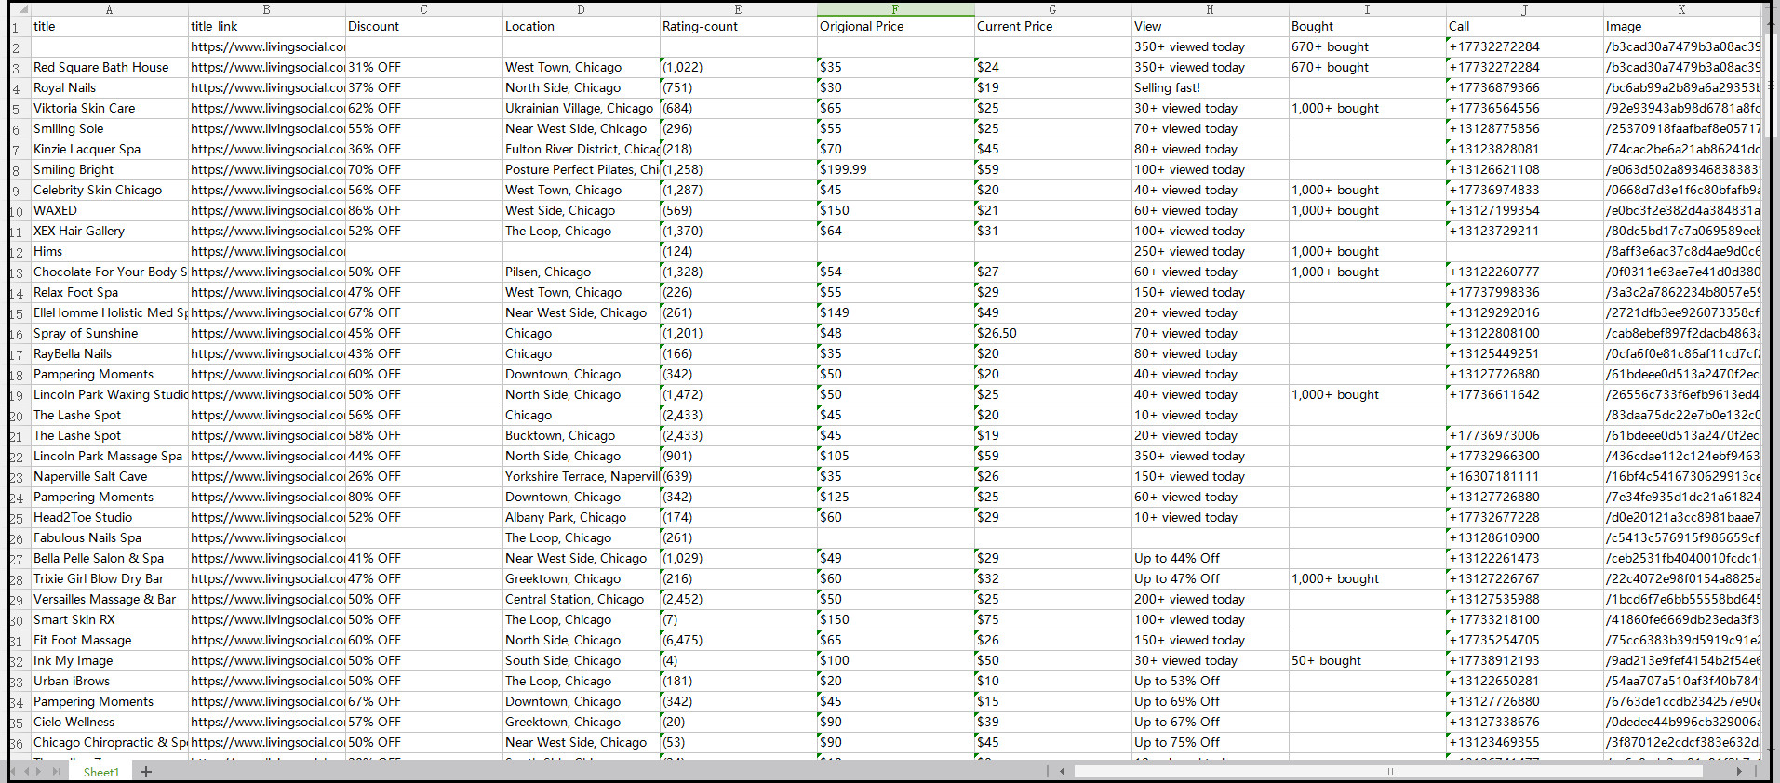Select the 'Naperville Salt Cave' cell
The width and height of the screenshot is (1780, 783).
(x=109, y=477)
